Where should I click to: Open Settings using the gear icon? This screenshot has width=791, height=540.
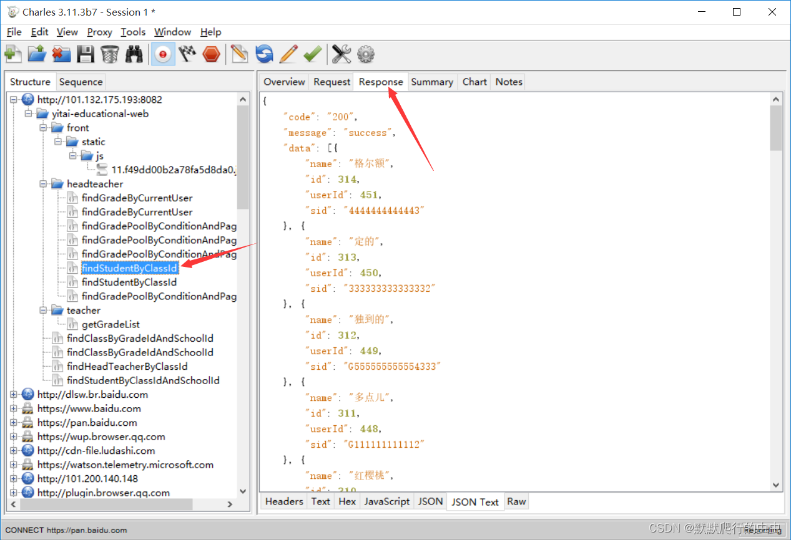pos(366,54)
